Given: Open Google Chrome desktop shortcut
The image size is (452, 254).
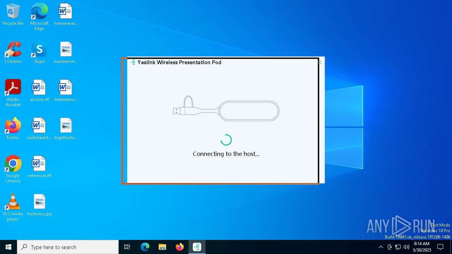Looking at the screenshot, I should 13,169.
